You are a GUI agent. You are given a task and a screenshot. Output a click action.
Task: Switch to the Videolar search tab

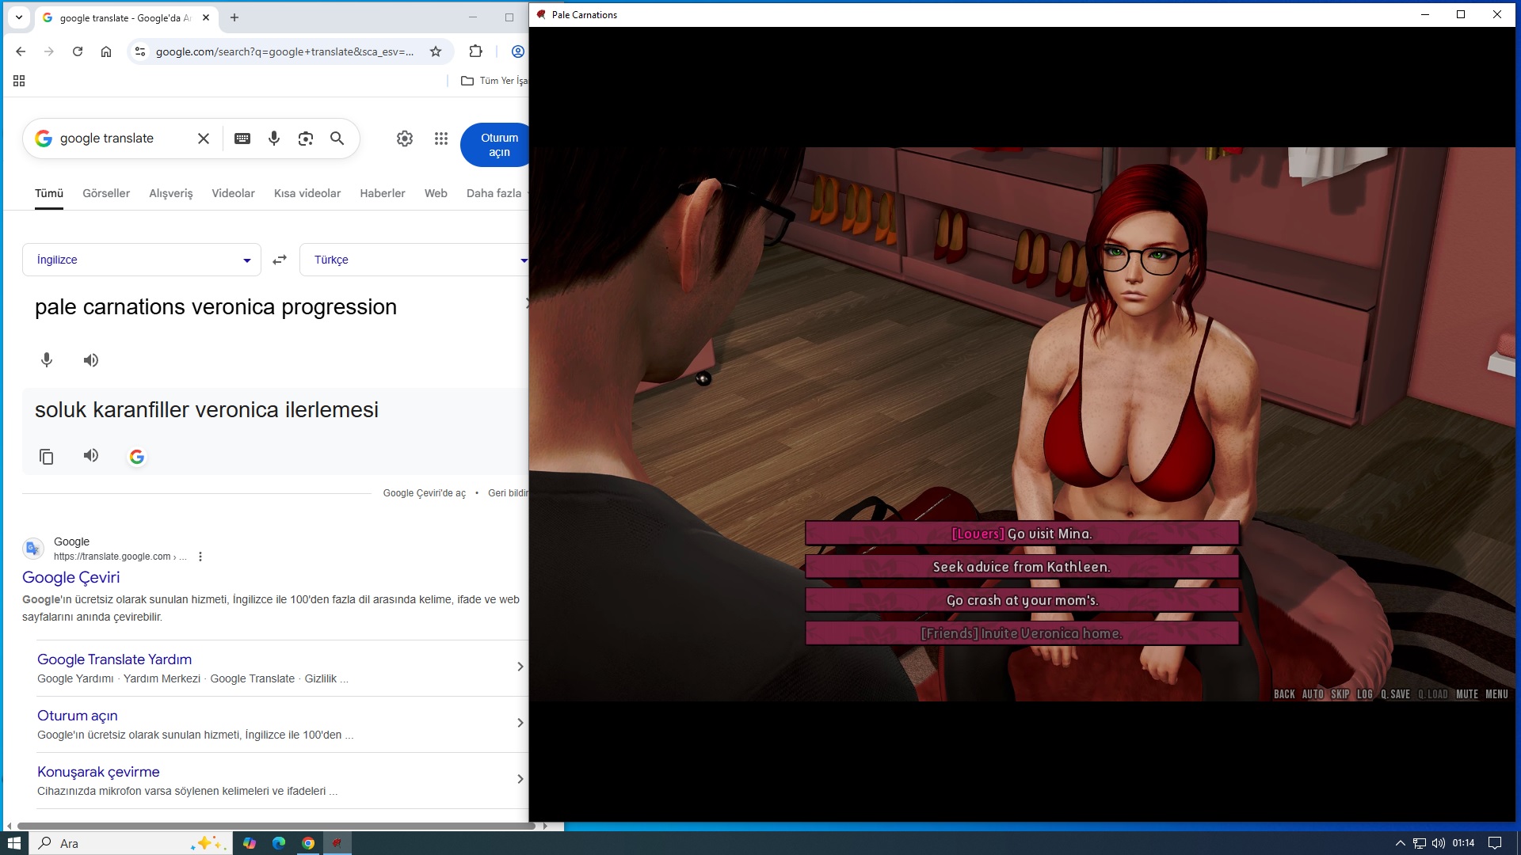(x=233, y=193)
